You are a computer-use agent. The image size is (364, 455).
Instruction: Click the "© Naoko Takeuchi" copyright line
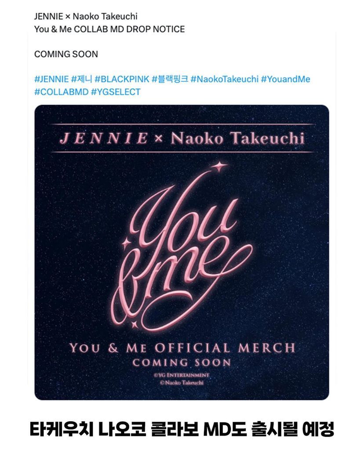click(182, 382)
